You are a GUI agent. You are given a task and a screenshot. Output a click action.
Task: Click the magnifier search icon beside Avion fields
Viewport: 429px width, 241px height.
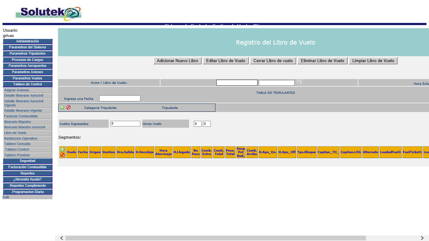coord(299,82)
